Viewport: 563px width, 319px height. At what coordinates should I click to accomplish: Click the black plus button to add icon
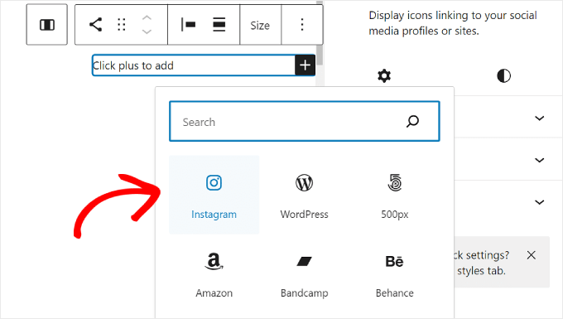(305, 65)
